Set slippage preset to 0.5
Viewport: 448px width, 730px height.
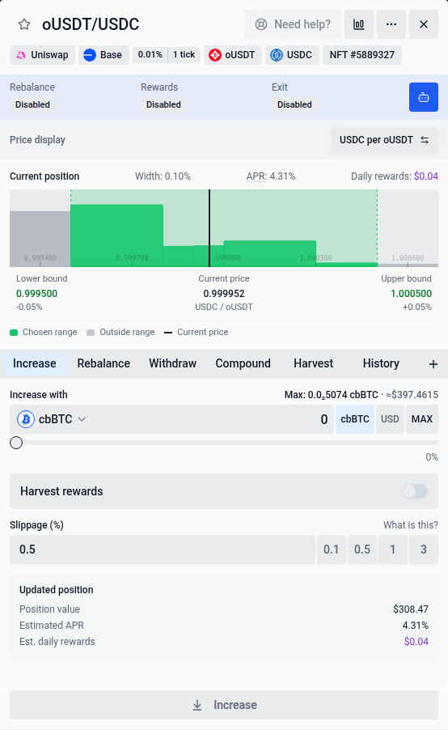tap(362, 550)
